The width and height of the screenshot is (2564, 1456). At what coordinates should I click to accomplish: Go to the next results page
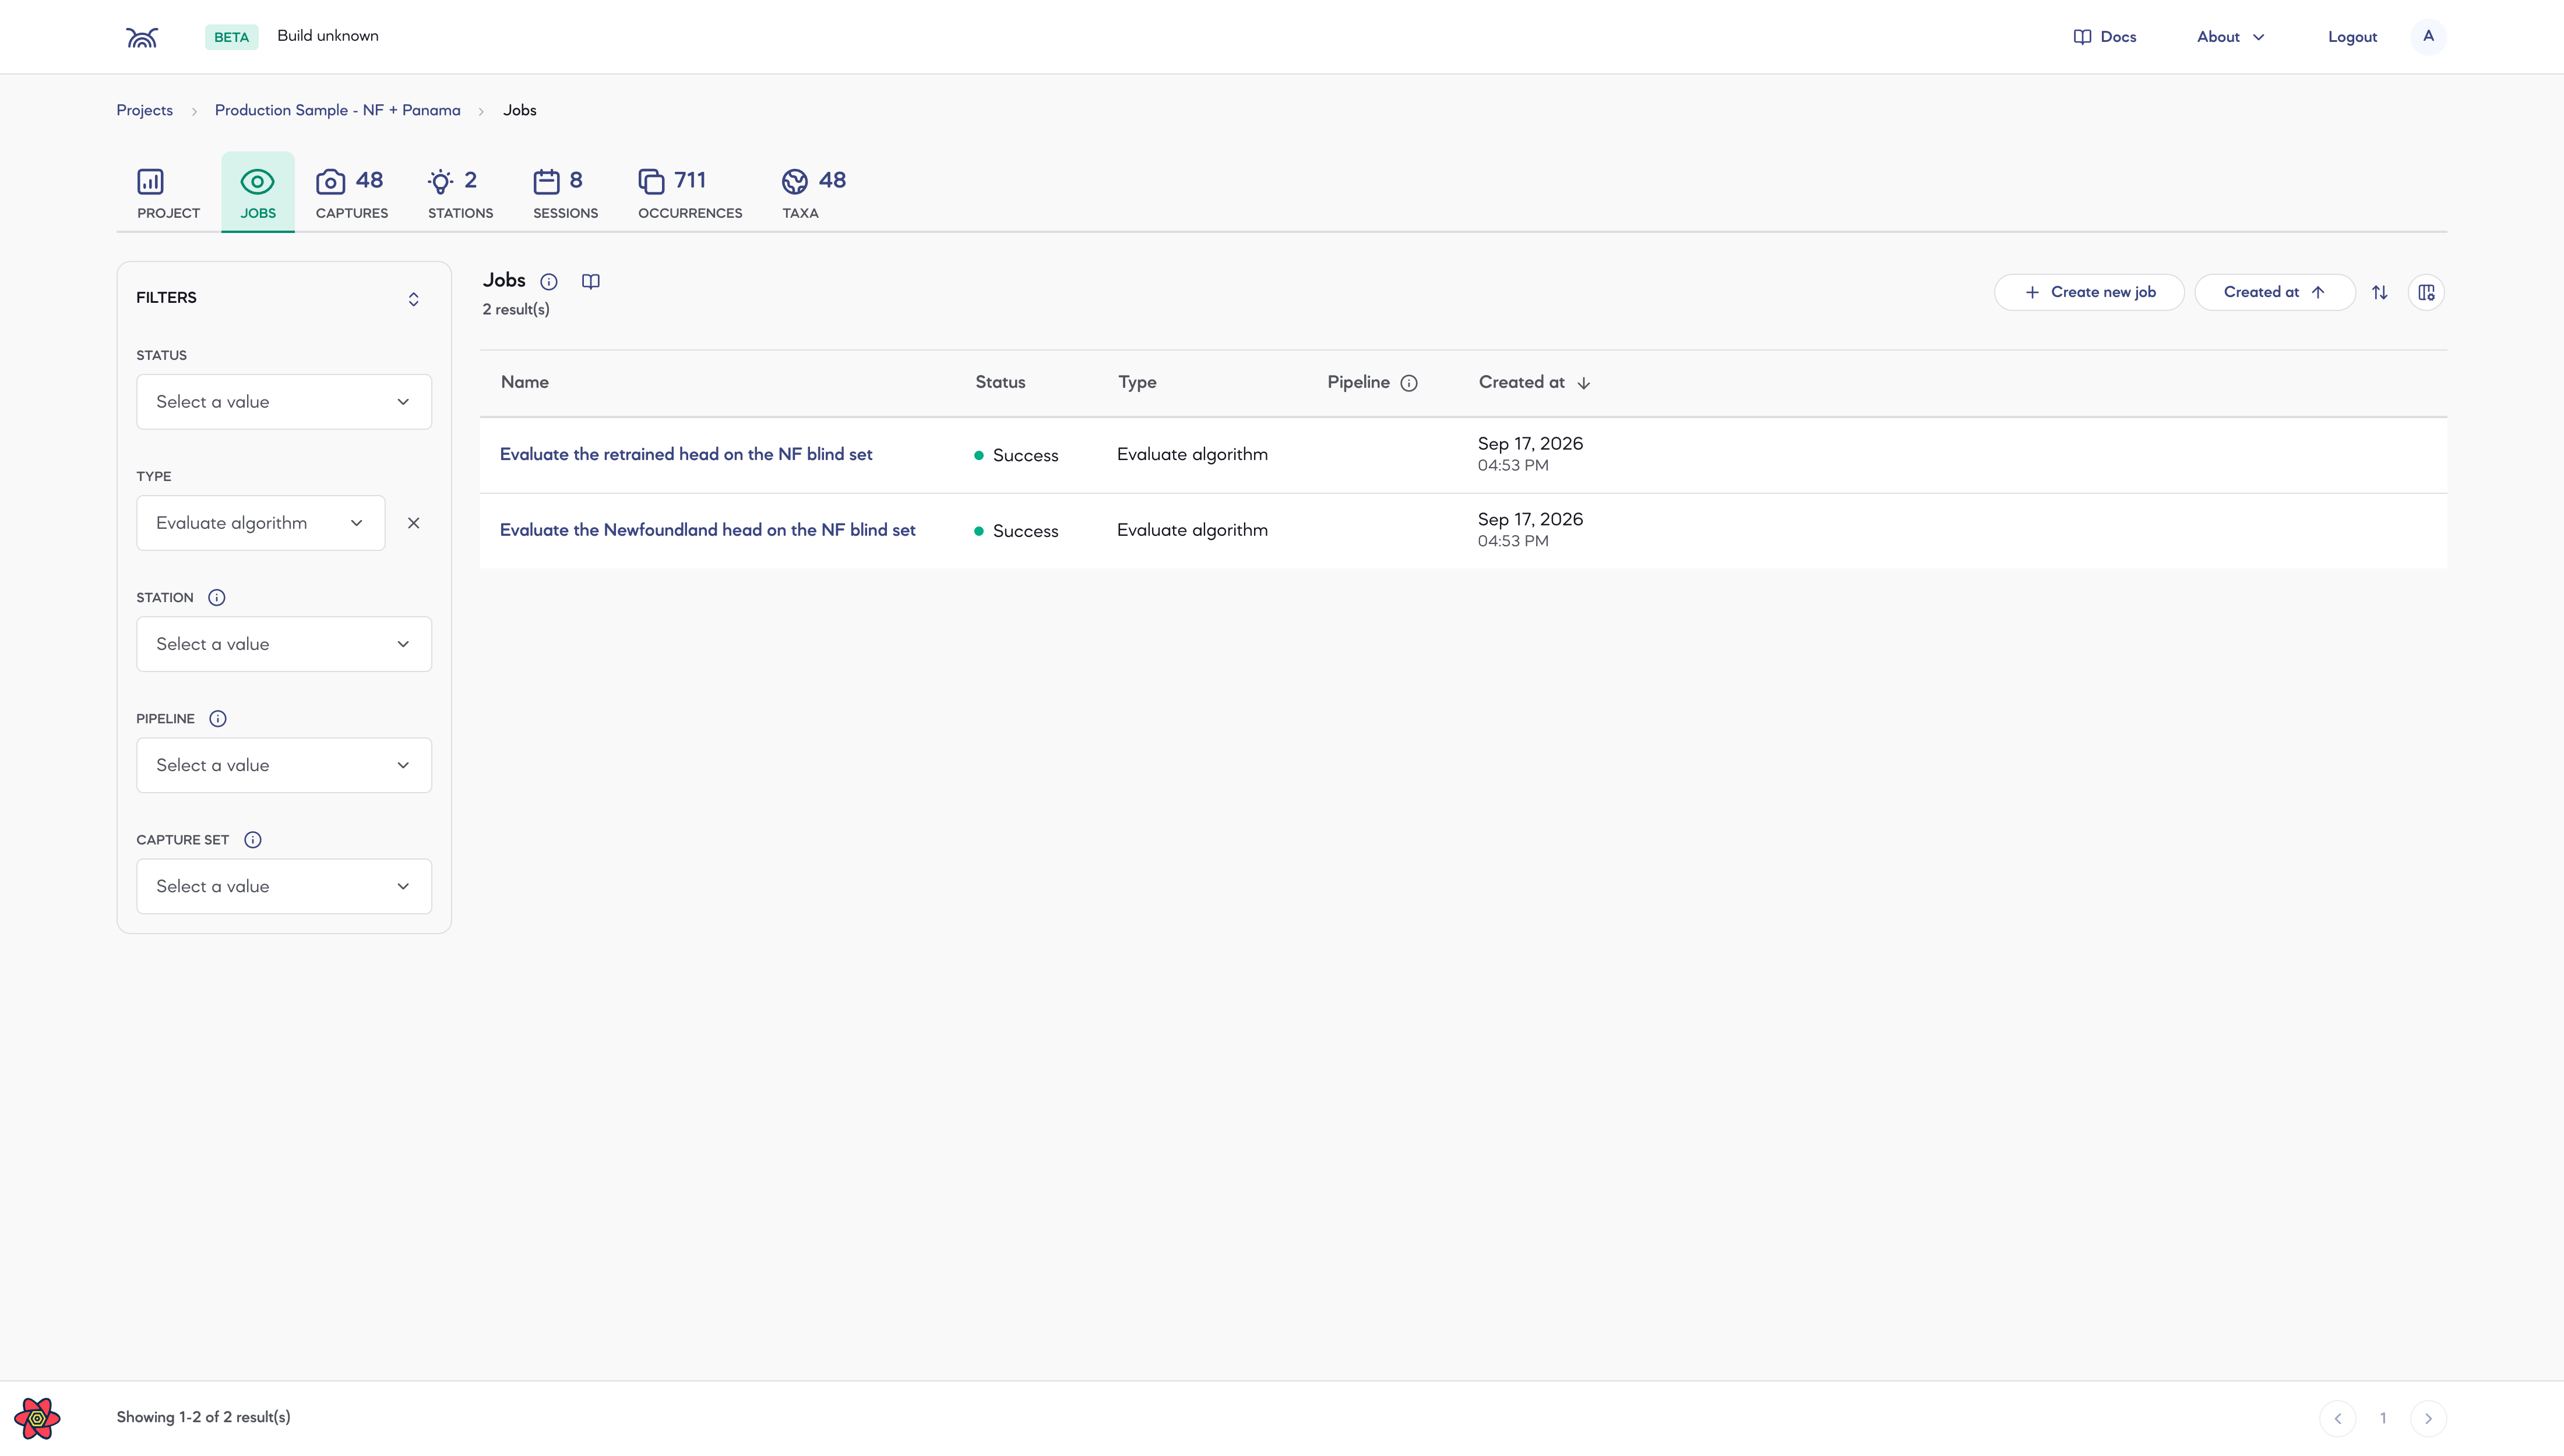pyautogui.click(x=2428, y=1418)
